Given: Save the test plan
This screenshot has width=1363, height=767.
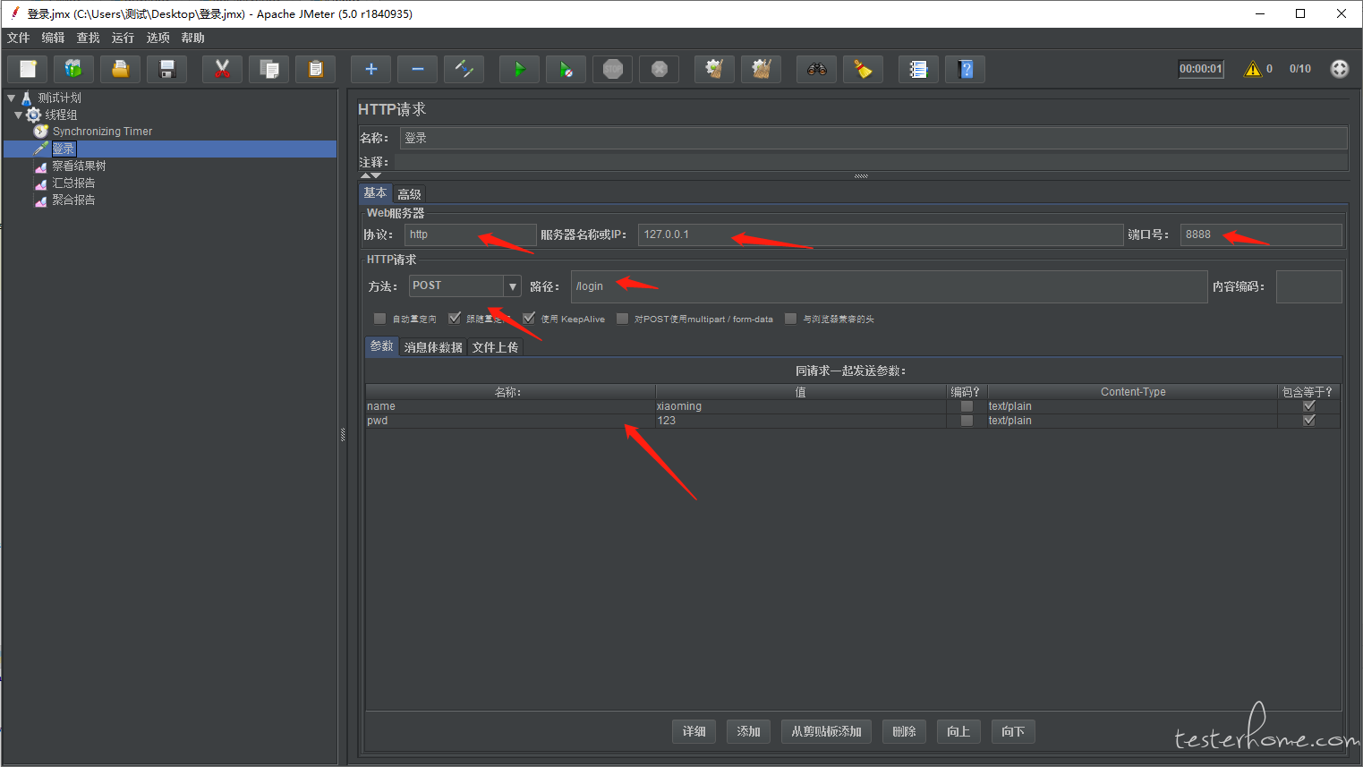Looking at the screenshot, I should (x=167, y=69).
